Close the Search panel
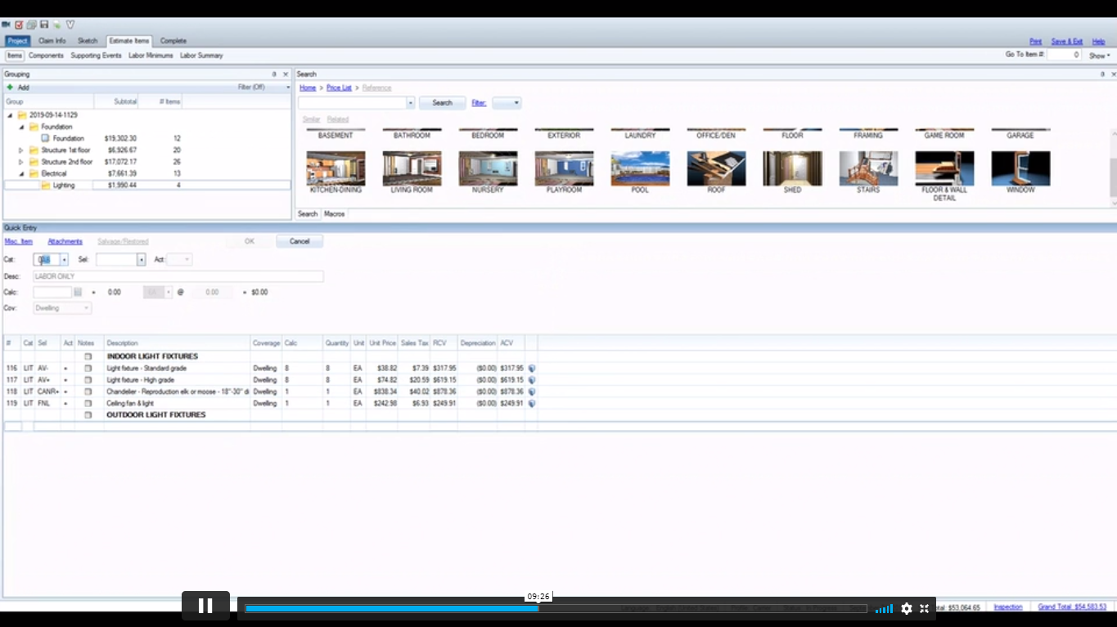Image resolution: width=1117 pixels, height=627 pixels. tap(1112, 74)
